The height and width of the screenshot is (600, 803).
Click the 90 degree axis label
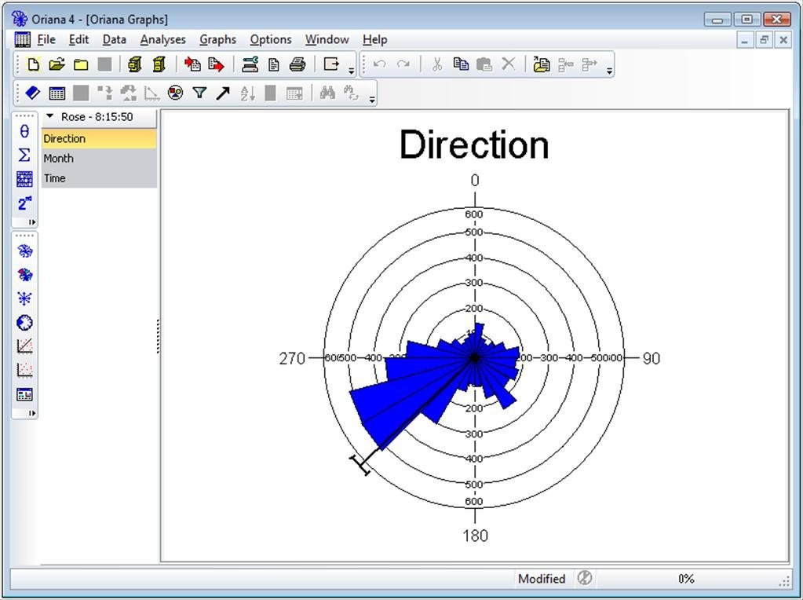[651, 358]
